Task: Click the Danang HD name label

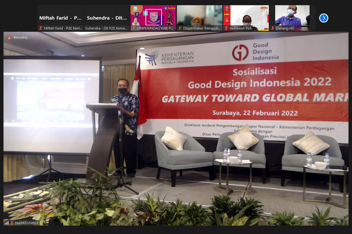Action: tap(285, 28)
